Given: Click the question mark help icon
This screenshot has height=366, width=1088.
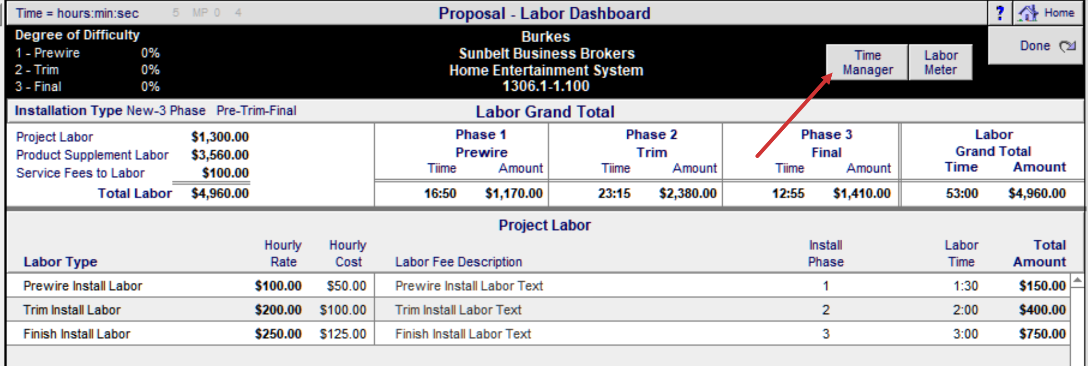Looking at the screenshot, I should [1000, 13].
